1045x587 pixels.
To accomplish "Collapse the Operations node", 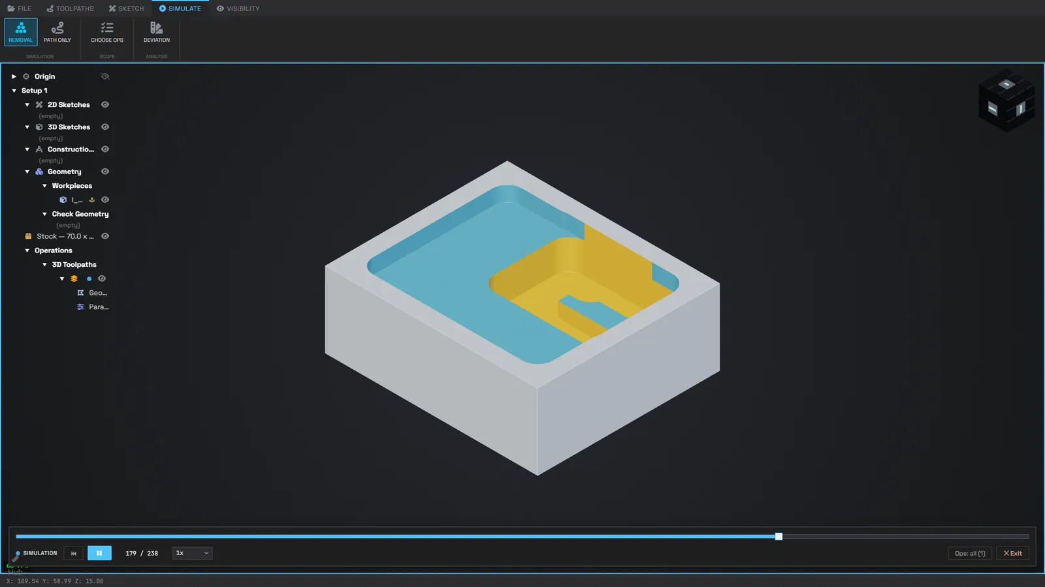I will (27, 250).
